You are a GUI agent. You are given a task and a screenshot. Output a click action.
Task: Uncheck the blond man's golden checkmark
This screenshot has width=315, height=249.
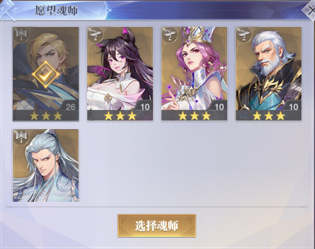click(x=46, y=74)
